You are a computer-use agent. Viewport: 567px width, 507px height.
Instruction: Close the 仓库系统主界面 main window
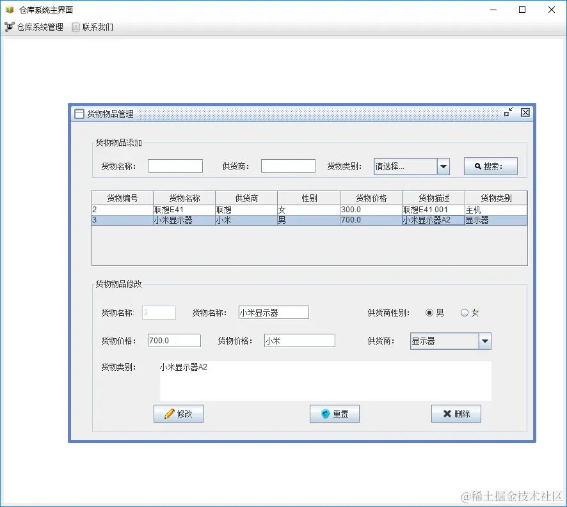point(552,10)
